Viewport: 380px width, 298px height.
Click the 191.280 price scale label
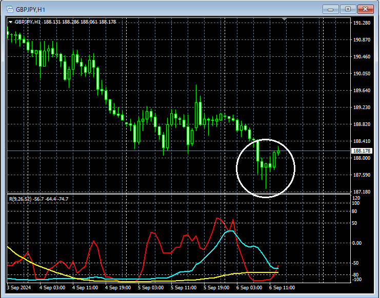[x=362, y=23]
